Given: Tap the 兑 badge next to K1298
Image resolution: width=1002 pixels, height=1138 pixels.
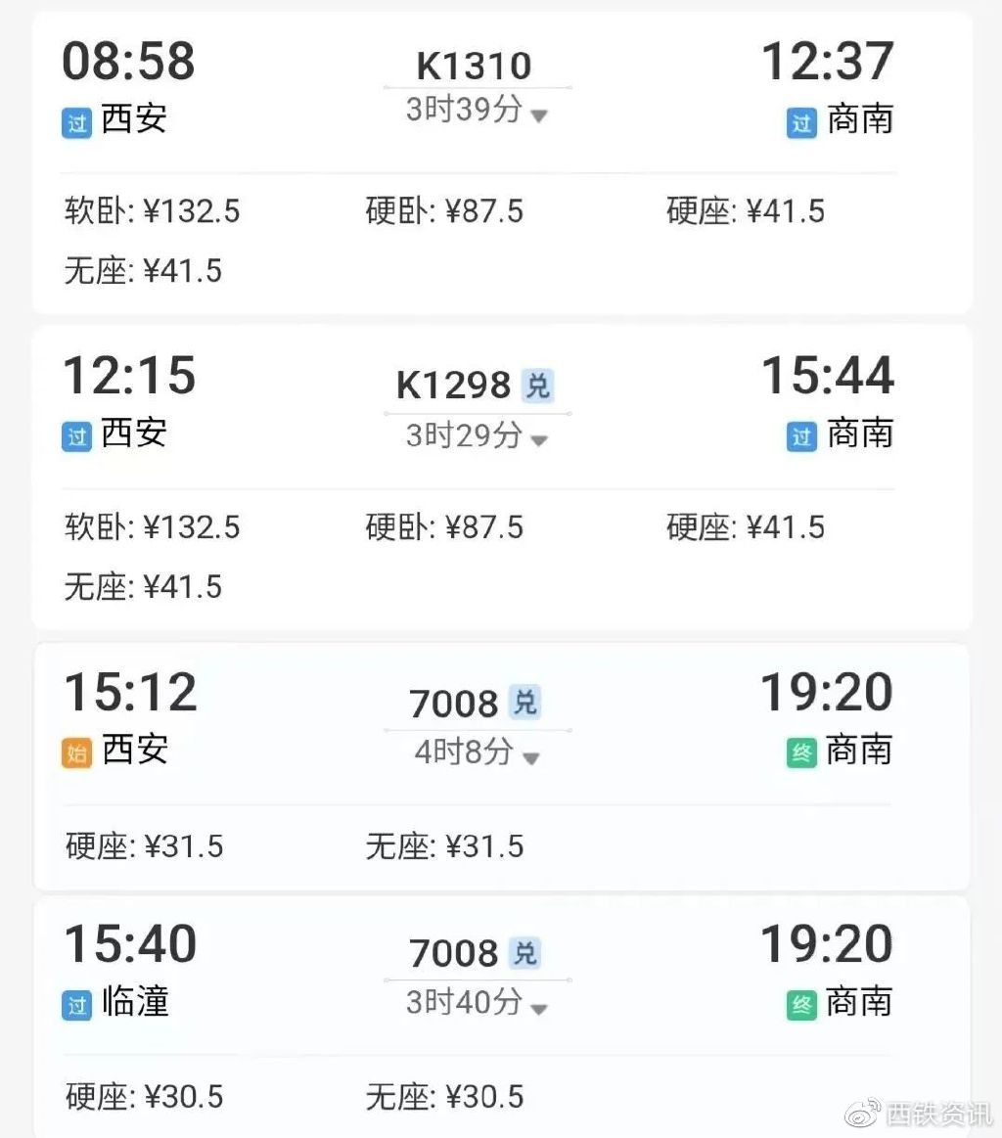Looking at the screenshot, I should tap(537, 386).
